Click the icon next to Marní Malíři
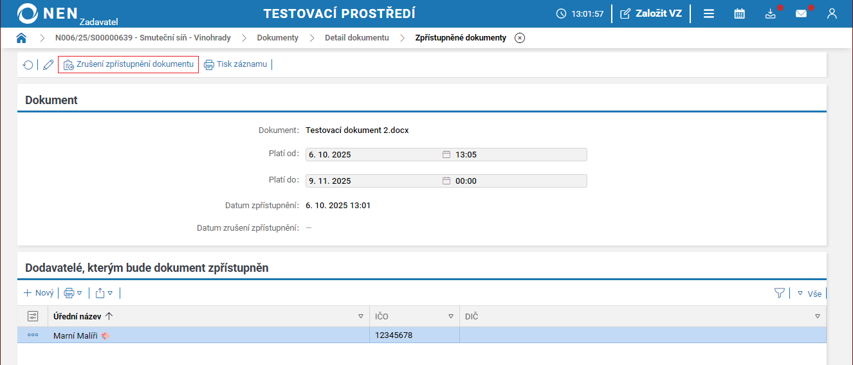 [105, 335]
